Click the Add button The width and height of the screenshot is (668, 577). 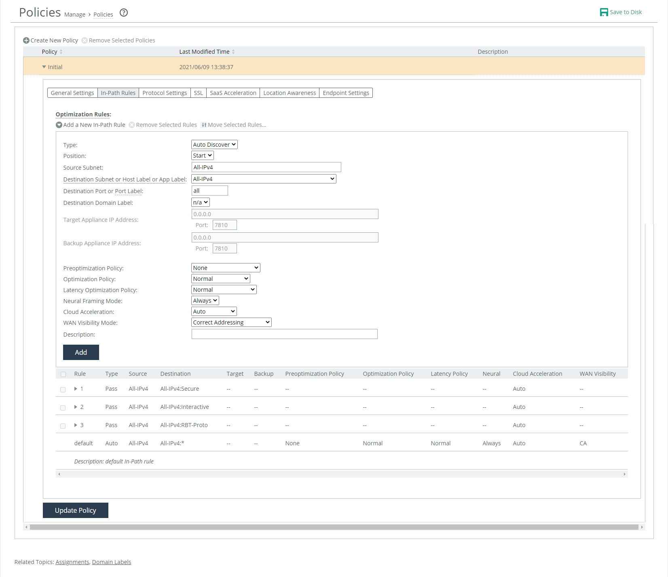pyautogui.click(x=81, y=352)
